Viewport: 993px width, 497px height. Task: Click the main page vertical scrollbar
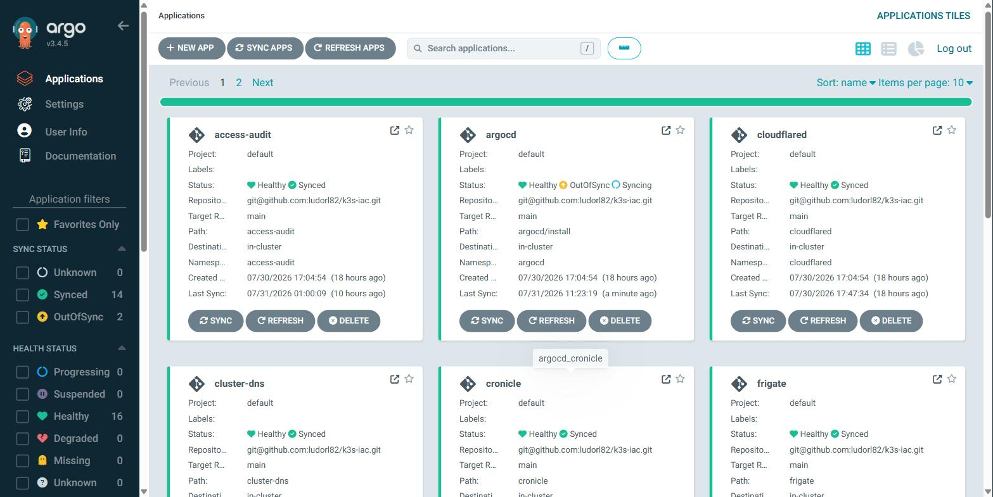click(x=988, y=114)
